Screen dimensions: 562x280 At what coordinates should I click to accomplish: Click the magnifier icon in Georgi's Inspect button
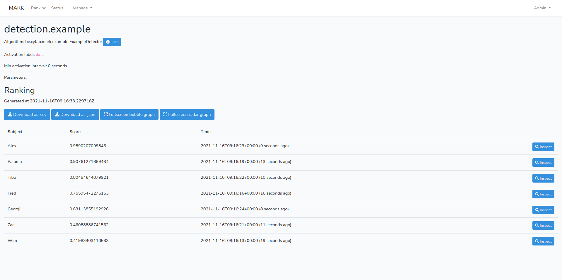pyautogui.click(x=537, y=210)
